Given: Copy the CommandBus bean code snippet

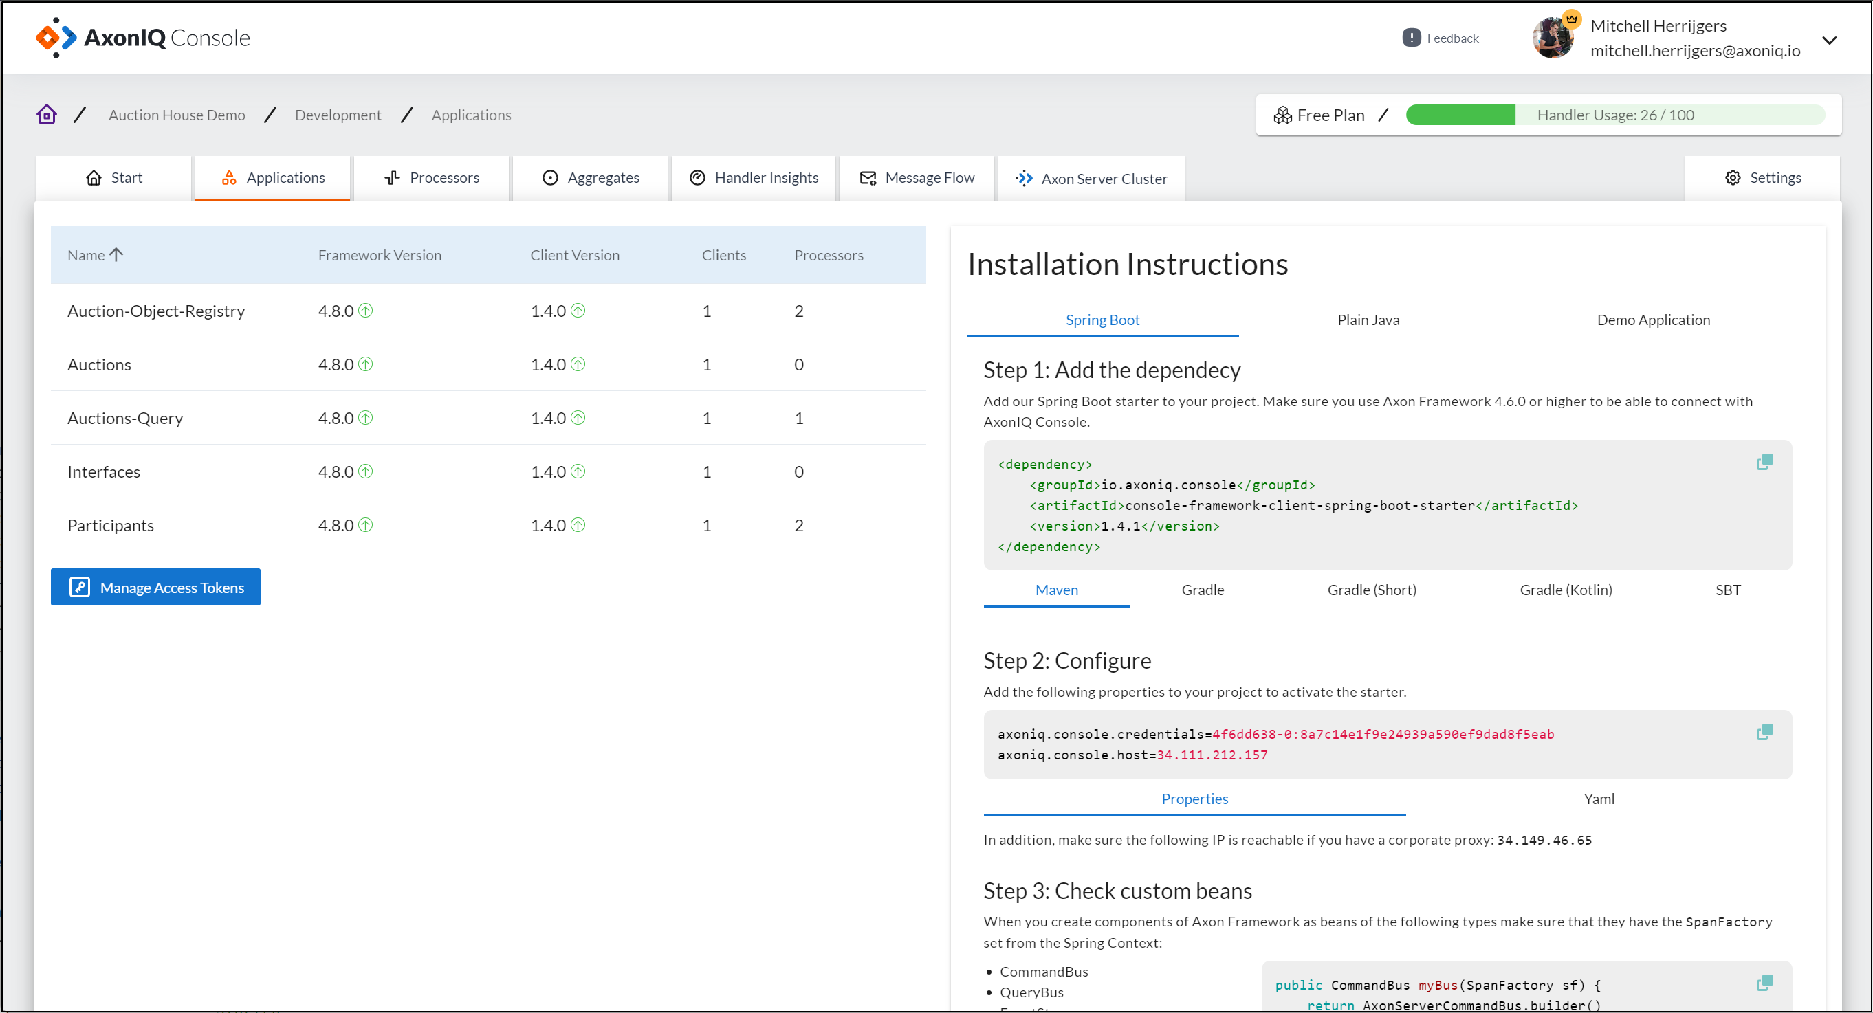Looking at the screenshot, I should click(x=1764, y=983).
